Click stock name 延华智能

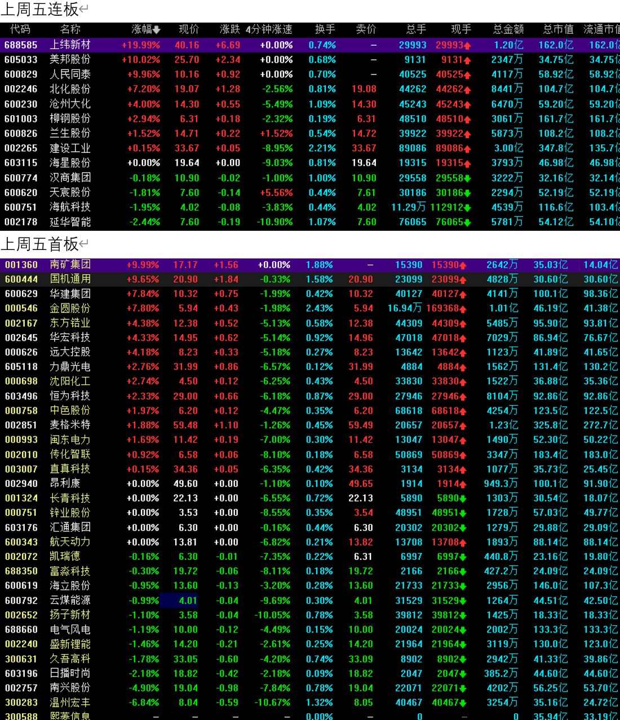[x=70, y=222]
